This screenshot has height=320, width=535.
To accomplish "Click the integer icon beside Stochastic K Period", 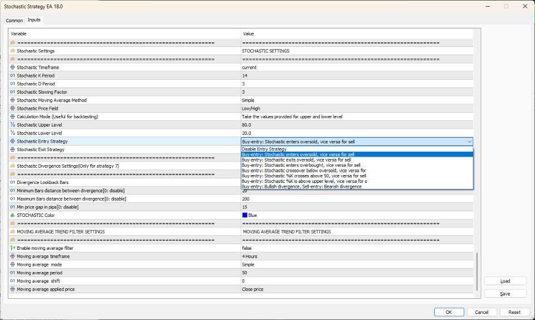I will coord(13,75).
